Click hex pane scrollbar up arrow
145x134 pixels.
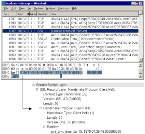click(x=141, y=65)
